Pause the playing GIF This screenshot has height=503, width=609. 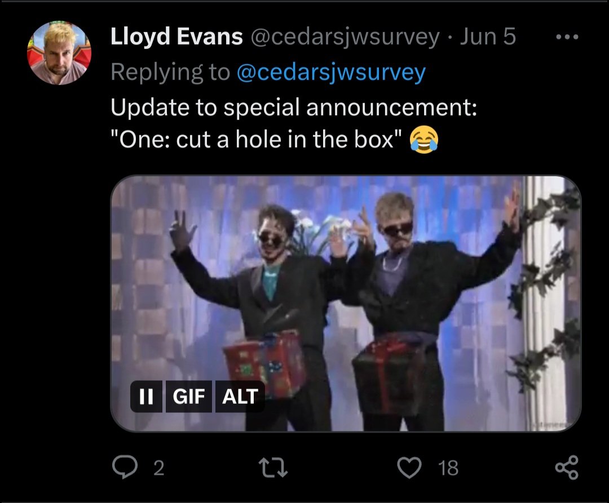(x=146, y=397)
